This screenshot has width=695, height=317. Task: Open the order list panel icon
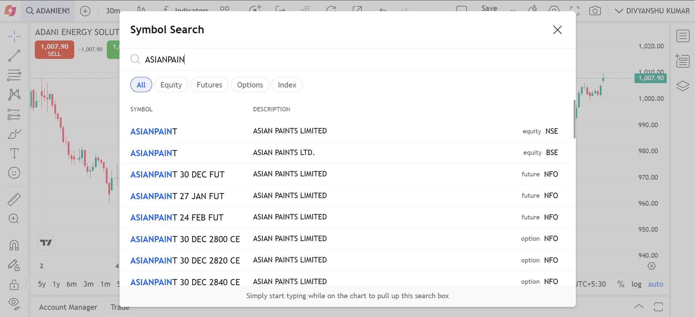click(x=683, y=61)
